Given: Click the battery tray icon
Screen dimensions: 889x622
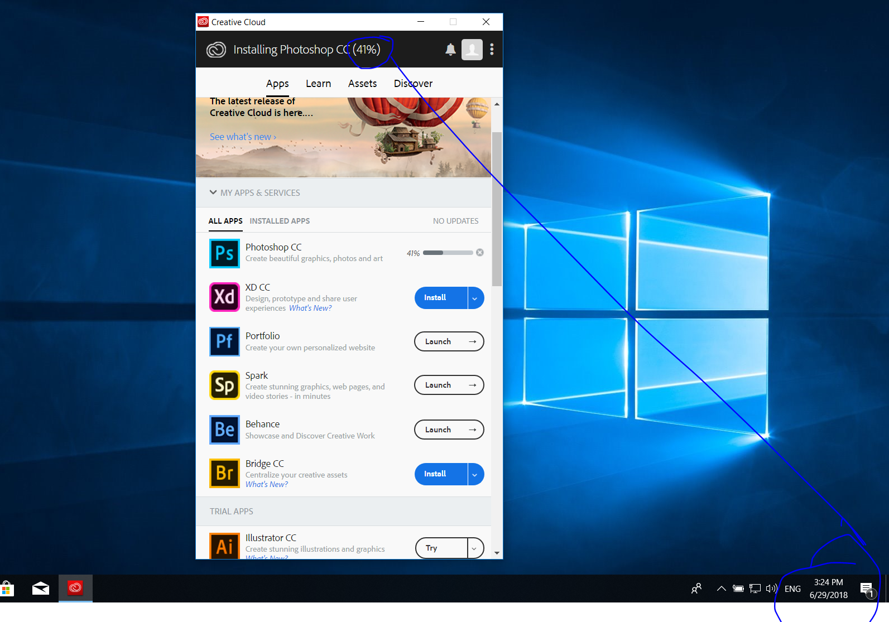Looking at the screenshot, I should 738,589.
